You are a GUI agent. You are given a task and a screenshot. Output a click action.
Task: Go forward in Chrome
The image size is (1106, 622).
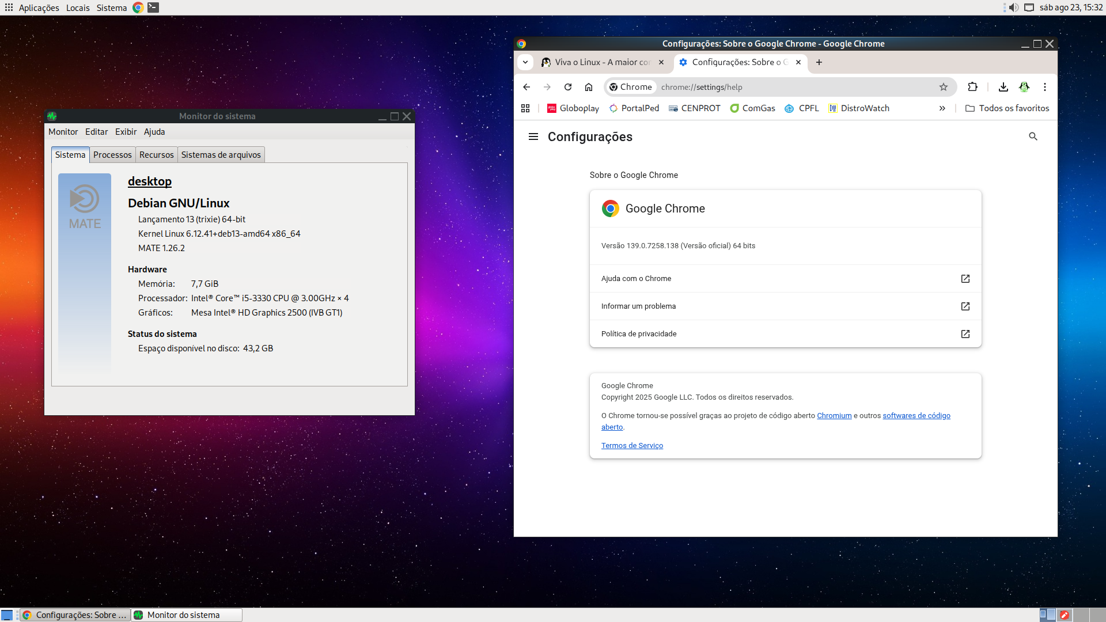pyautogui.click(x=547, y=87)
